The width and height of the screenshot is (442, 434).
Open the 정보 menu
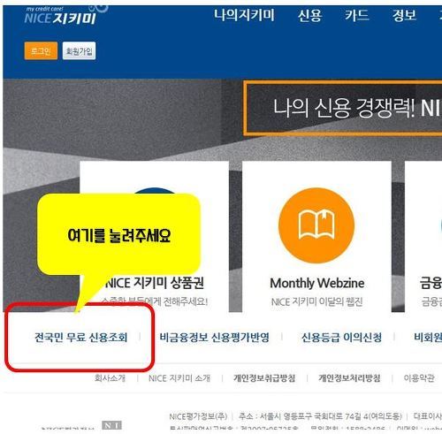pyautogui.click(x=404, y=15)
